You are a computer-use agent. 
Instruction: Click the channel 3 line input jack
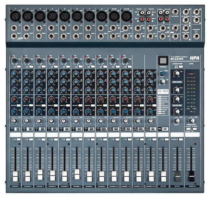(39, 28)
